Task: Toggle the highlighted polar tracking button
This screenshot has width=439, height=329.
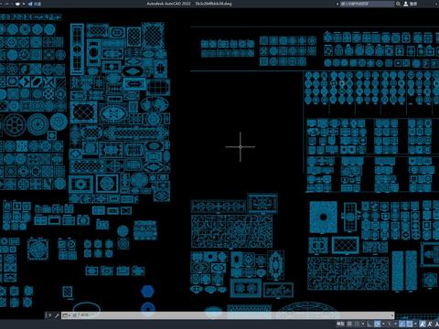Action: [x=377, y=324]
